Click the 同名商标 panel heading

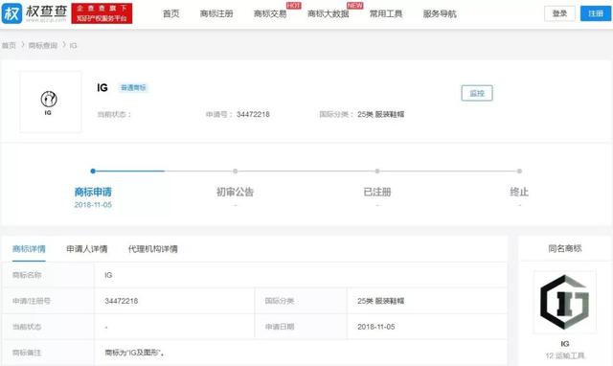coord(564,248)
